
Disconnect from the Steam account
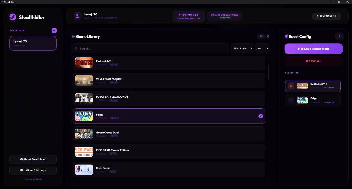click(x=327, y=16)
